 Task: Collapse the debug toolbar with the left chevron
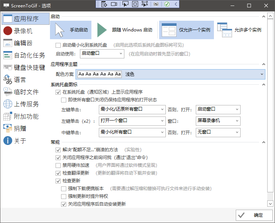tap(176, 4)
